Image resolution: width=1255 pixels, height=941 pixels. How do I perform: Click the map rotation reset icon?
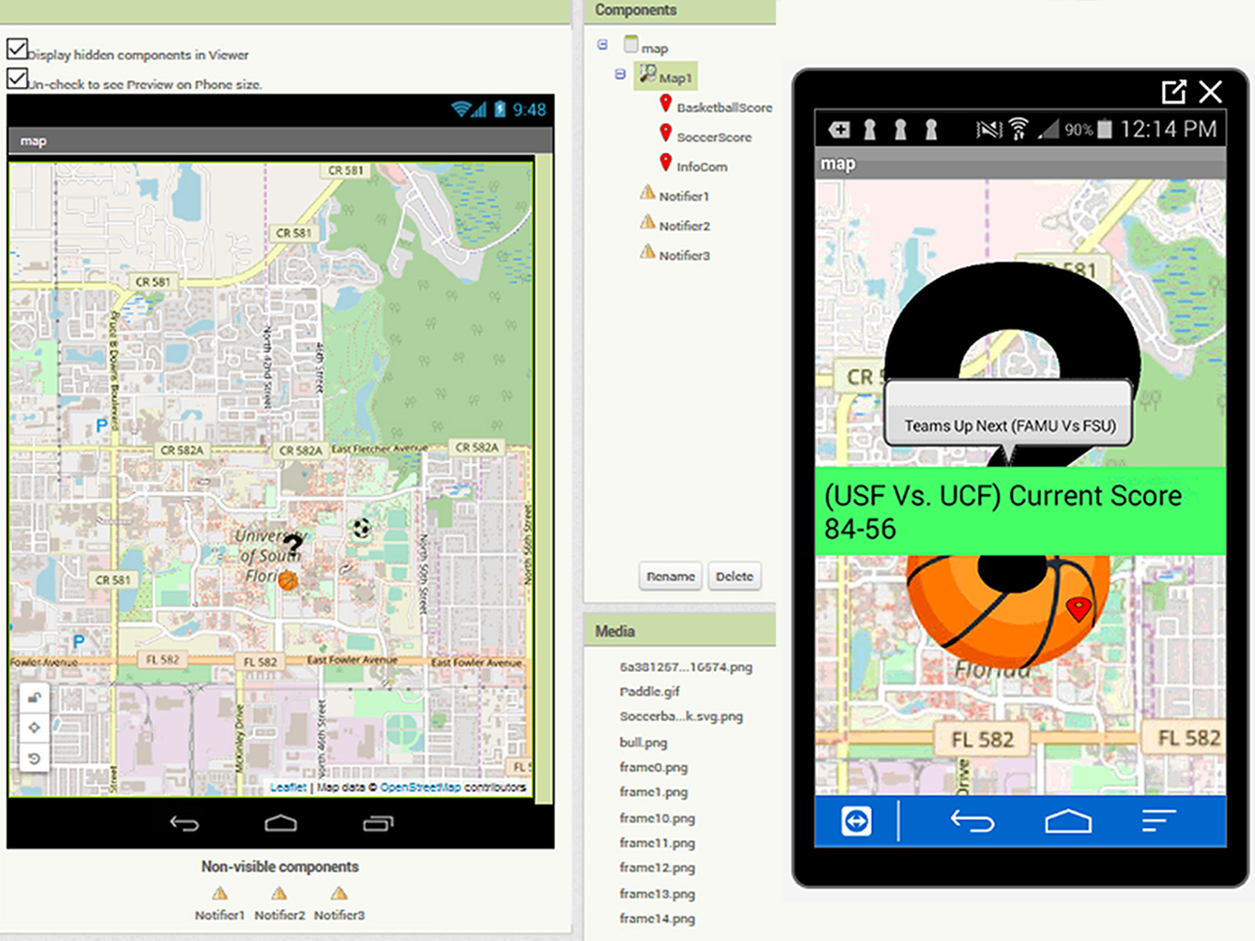tap(35, 758)
